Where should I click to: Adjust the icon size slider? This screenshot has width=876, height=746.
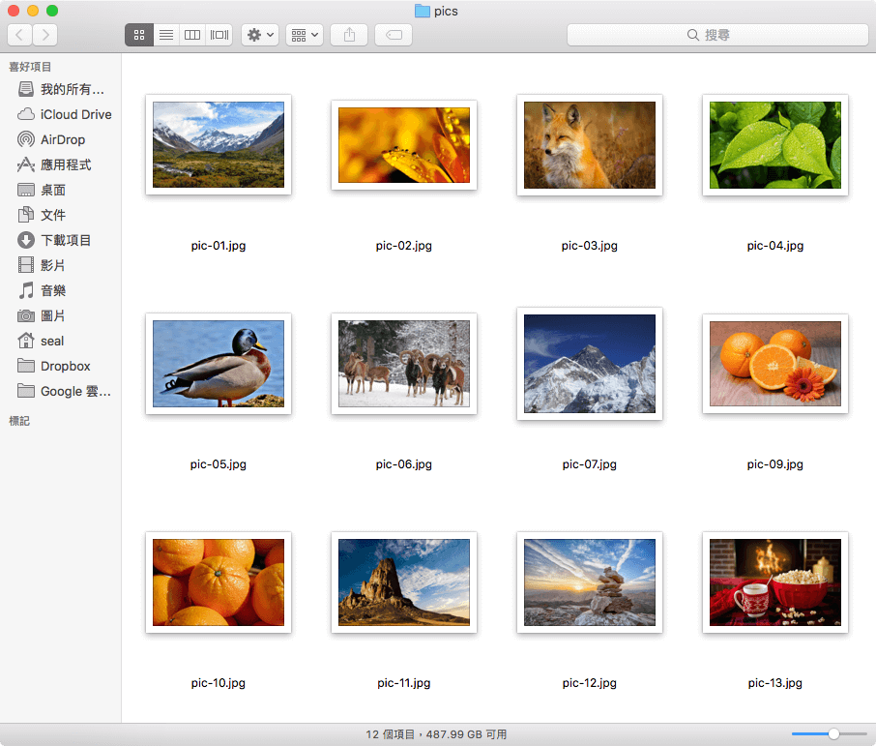[x=832, y=734]
